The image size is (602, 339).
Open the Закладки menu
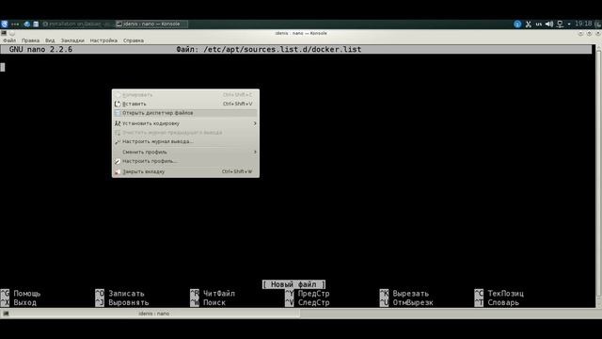pyautogui.click(x=72, y=40)
